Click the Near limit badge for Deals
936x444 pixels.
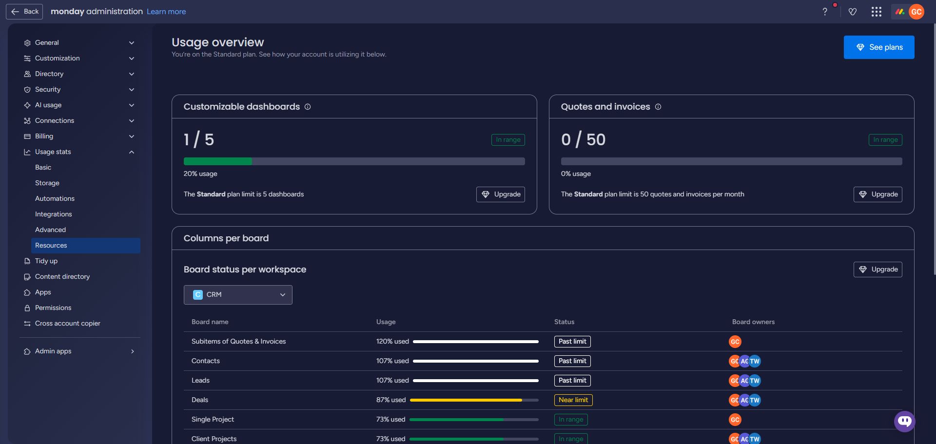click(x=573, y=400)
